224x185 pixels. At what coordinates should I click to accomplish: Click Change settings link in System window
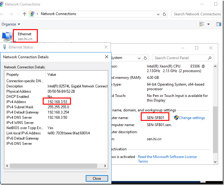click(192, 118)
